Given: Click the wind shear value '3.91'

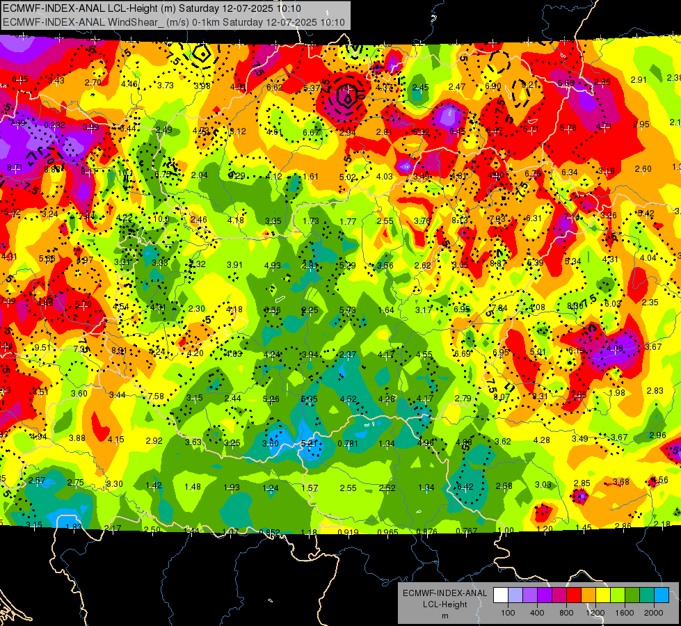Looking at the screenshot, I should pos(234,264).
